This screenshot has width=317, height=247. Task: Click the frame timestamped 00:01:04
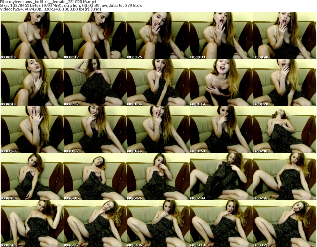click(158, 83)
